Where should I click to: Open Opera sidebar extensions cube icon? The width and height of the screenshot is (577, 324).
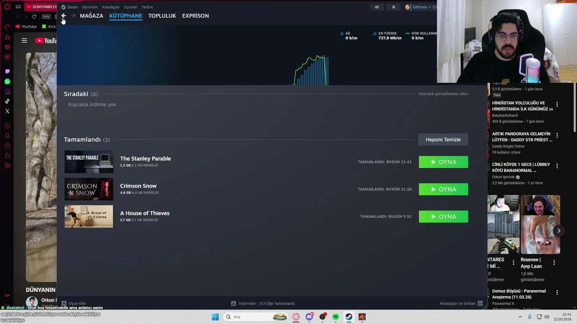pyautogui.click(x=7, y=156)
